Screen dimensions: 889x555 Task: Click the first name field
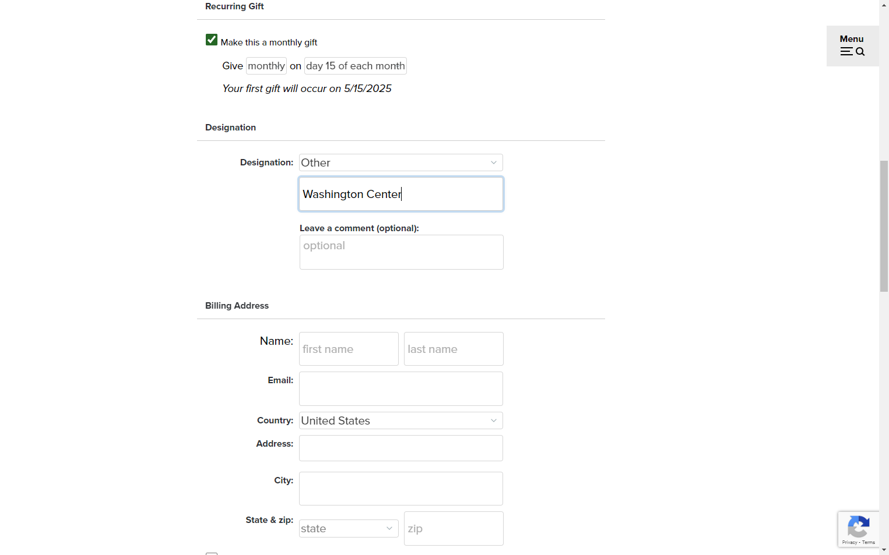[x=349, y=349]
